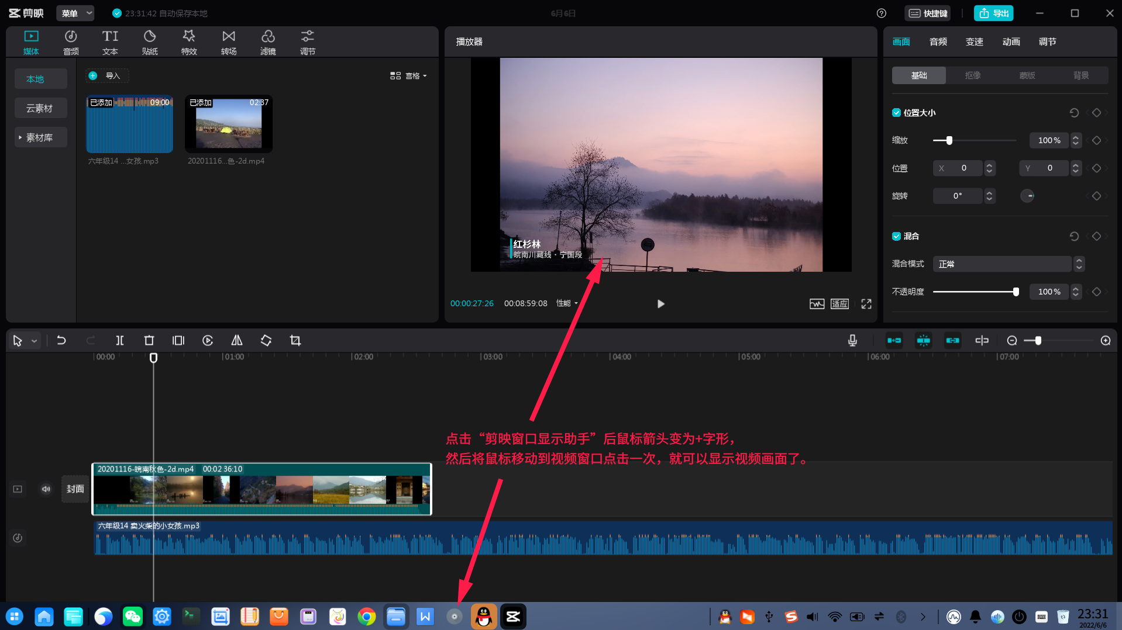Open the 混合模式 blend mode dropdown
Image resolution: width=1122 pixels, height=630 pixels.
(x=1001, y=264)
